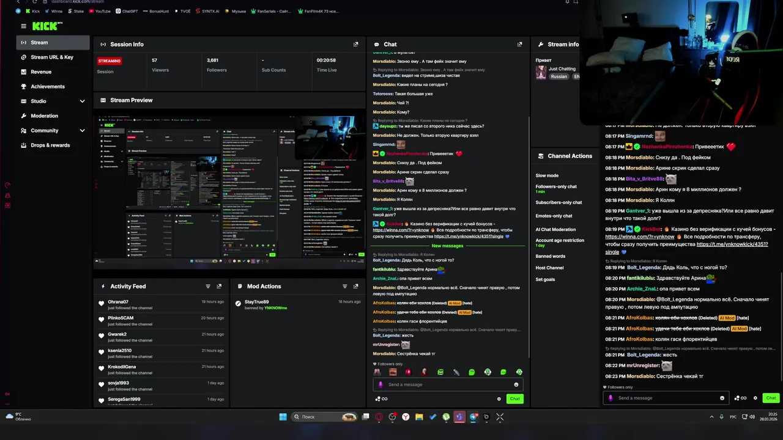
Task: Open Stream in the sidebar
Action: 53,42
